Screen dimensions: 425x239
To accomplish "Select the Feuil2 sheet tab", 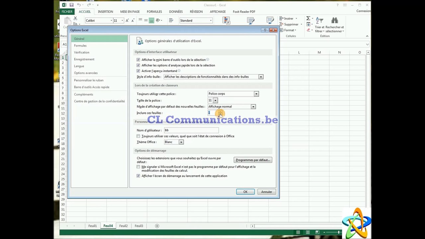I will point(124,226).
